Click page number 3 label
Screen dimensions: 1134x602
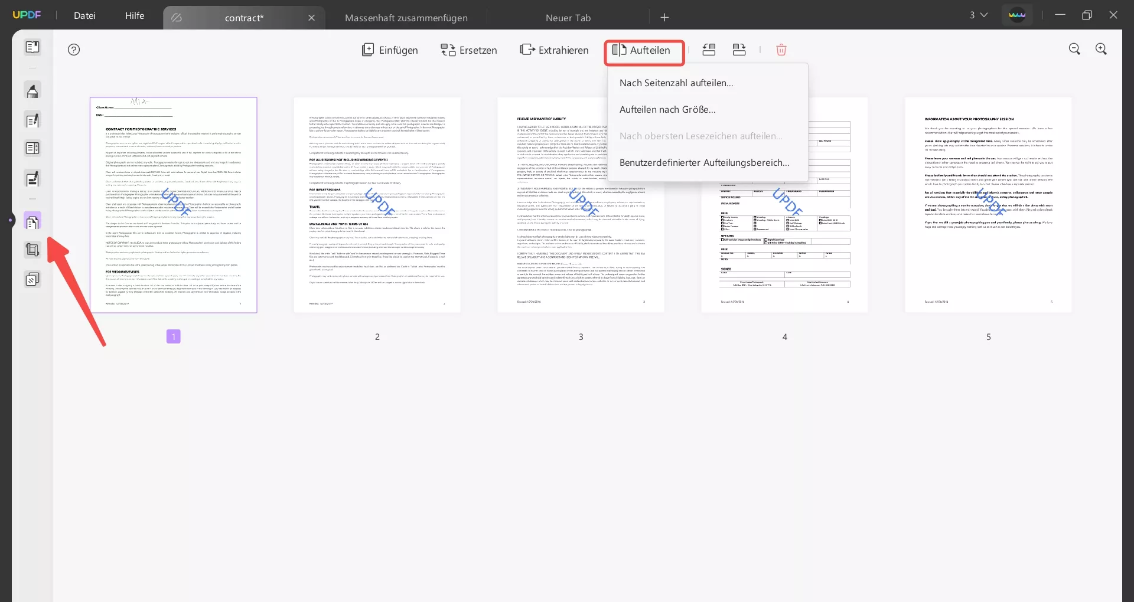[x=581, y=337]
